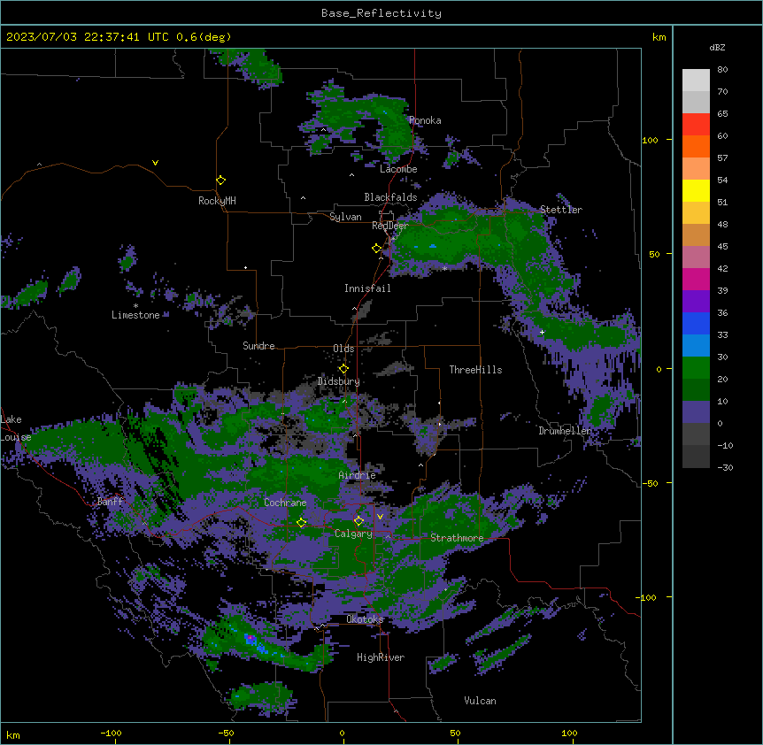
Task: Choose the dark blue 36-33 dBZ swatch
Action: (x=696, y=323)
